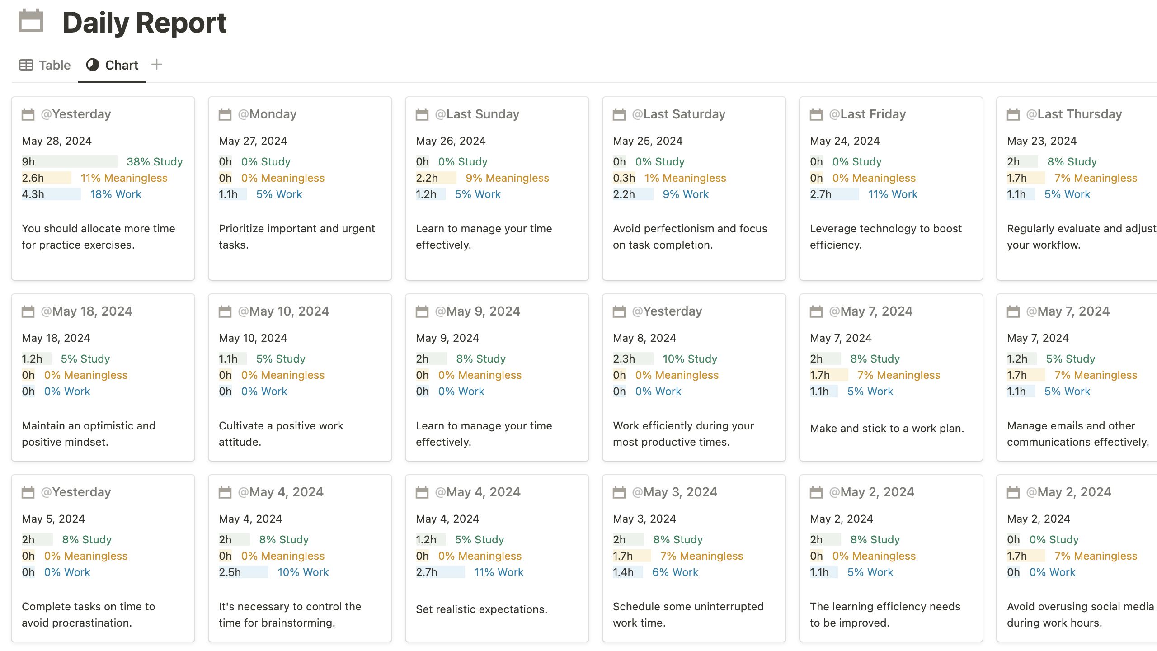Select the Chart view tab
This screenshot has height=651, width=1157.
[x=112, y=65]
